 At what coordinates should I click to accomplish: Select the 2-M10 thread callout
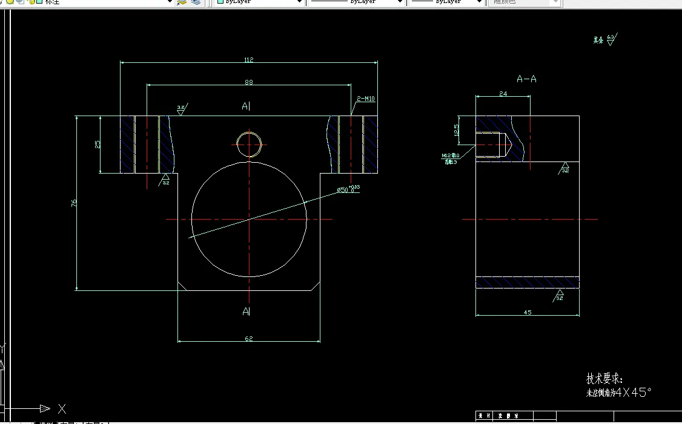366,99
